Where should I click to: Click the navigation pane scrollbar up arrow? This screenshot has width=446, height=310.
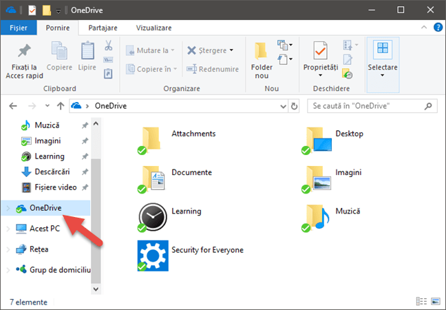pyautogui.click(x=96, y=123)
